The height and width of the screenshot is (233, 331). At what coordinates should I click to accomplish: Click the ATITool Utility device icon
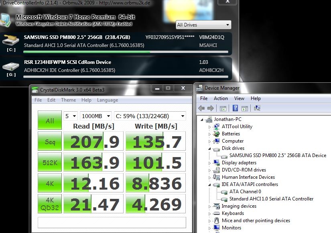tap(216, 127)
